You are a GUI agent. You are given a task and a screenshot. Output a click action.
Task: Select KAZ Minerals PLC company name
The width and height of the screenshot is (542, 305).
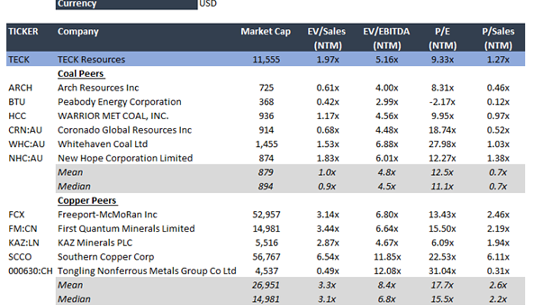pos(95,243)
